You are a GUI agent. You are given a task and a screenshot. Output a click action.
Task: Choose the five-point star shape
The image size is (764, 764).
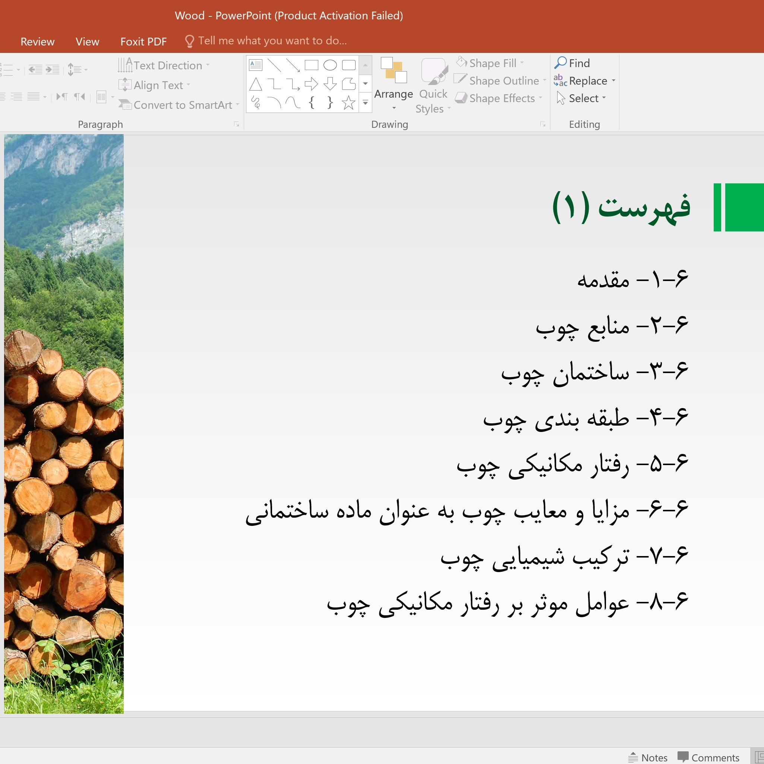(348, 103)
